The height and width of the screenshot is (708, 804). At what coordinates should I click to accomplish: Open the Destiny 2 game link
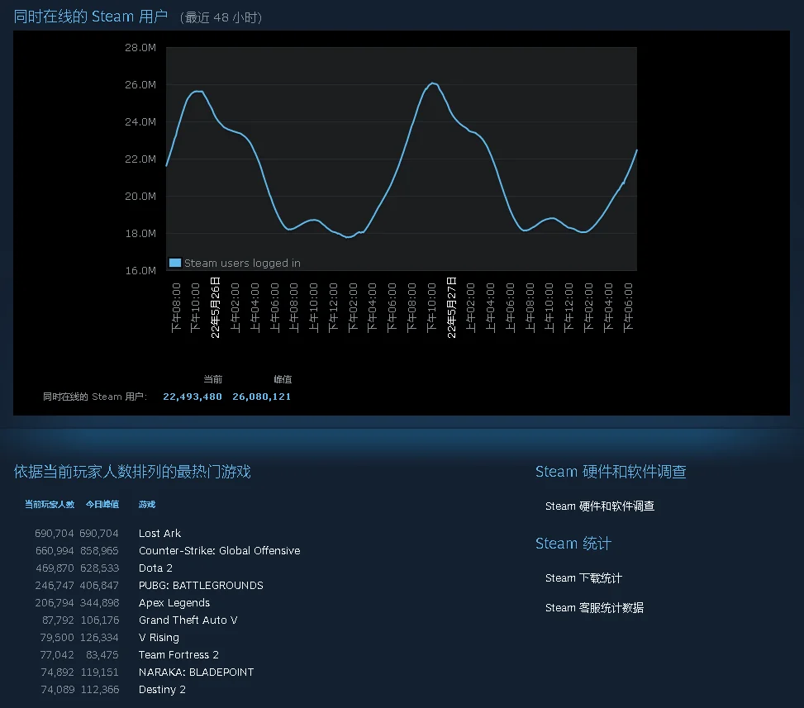point(162,690)
